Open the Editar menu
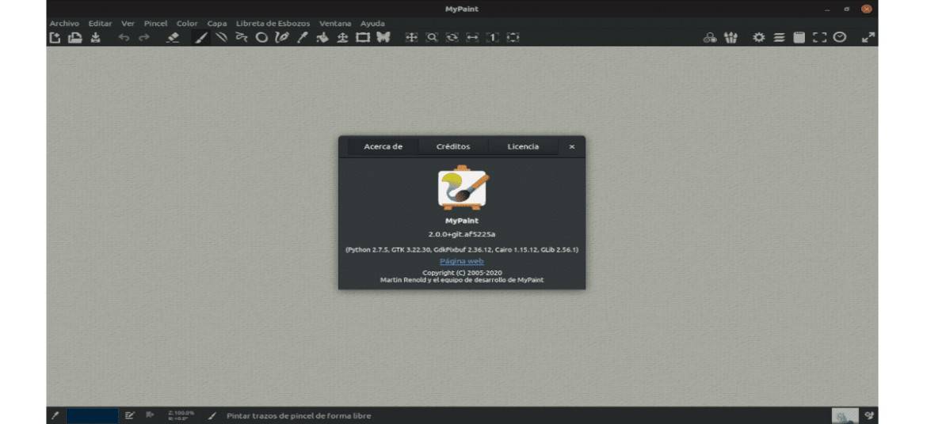The height and width of the screenshot is (424, 927). (100, 24)
